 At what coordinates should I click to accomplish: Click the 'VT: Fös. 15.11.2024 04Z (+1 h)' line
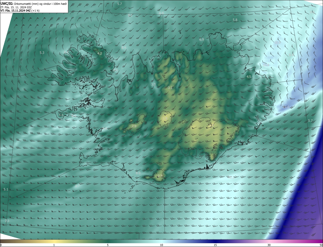[20, 11]
